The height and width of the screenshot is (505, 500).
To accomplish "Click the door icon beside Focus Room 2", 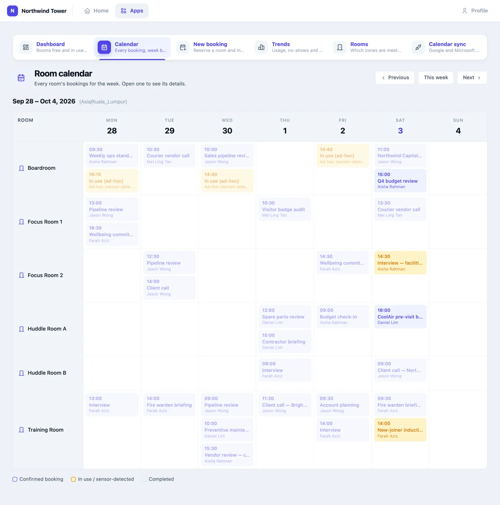I will (22, 275).
